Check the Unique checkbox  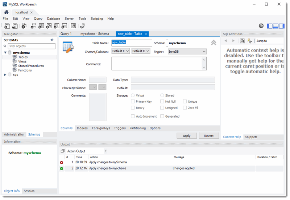tap(185, 102)
